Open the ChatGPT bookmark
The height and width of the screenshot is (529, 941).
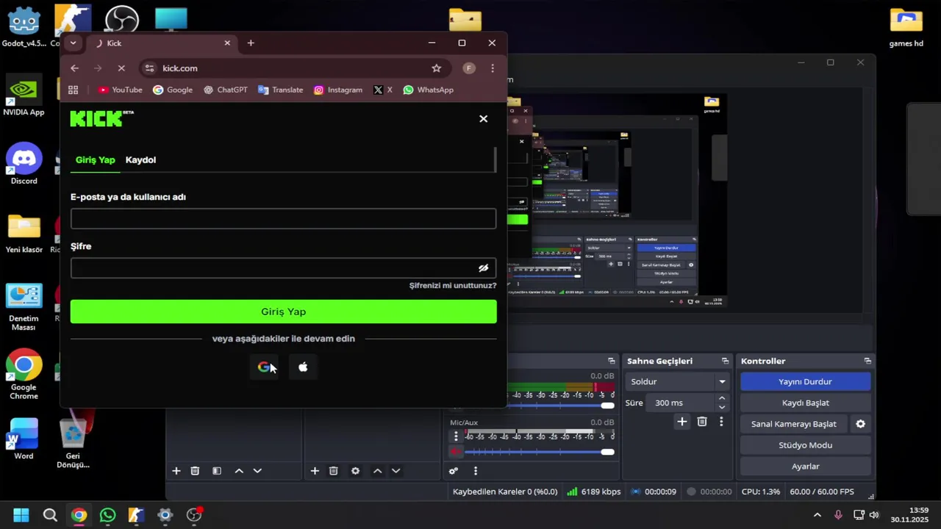[226, 90]
